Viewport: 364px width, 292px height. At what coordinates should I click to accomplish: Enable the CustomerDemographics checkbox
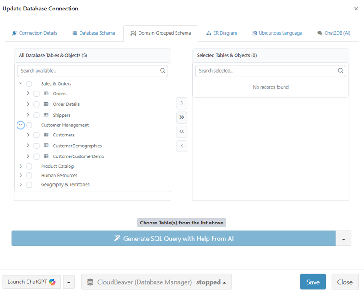point(37,146)
